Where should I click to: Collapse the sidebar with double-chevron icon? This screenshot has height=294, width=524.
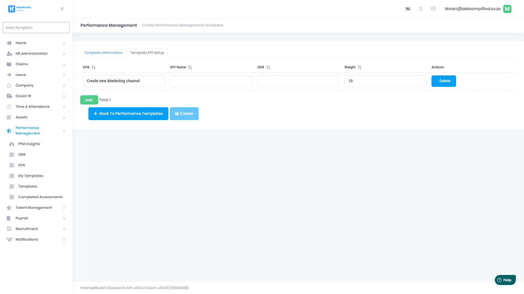62,9
